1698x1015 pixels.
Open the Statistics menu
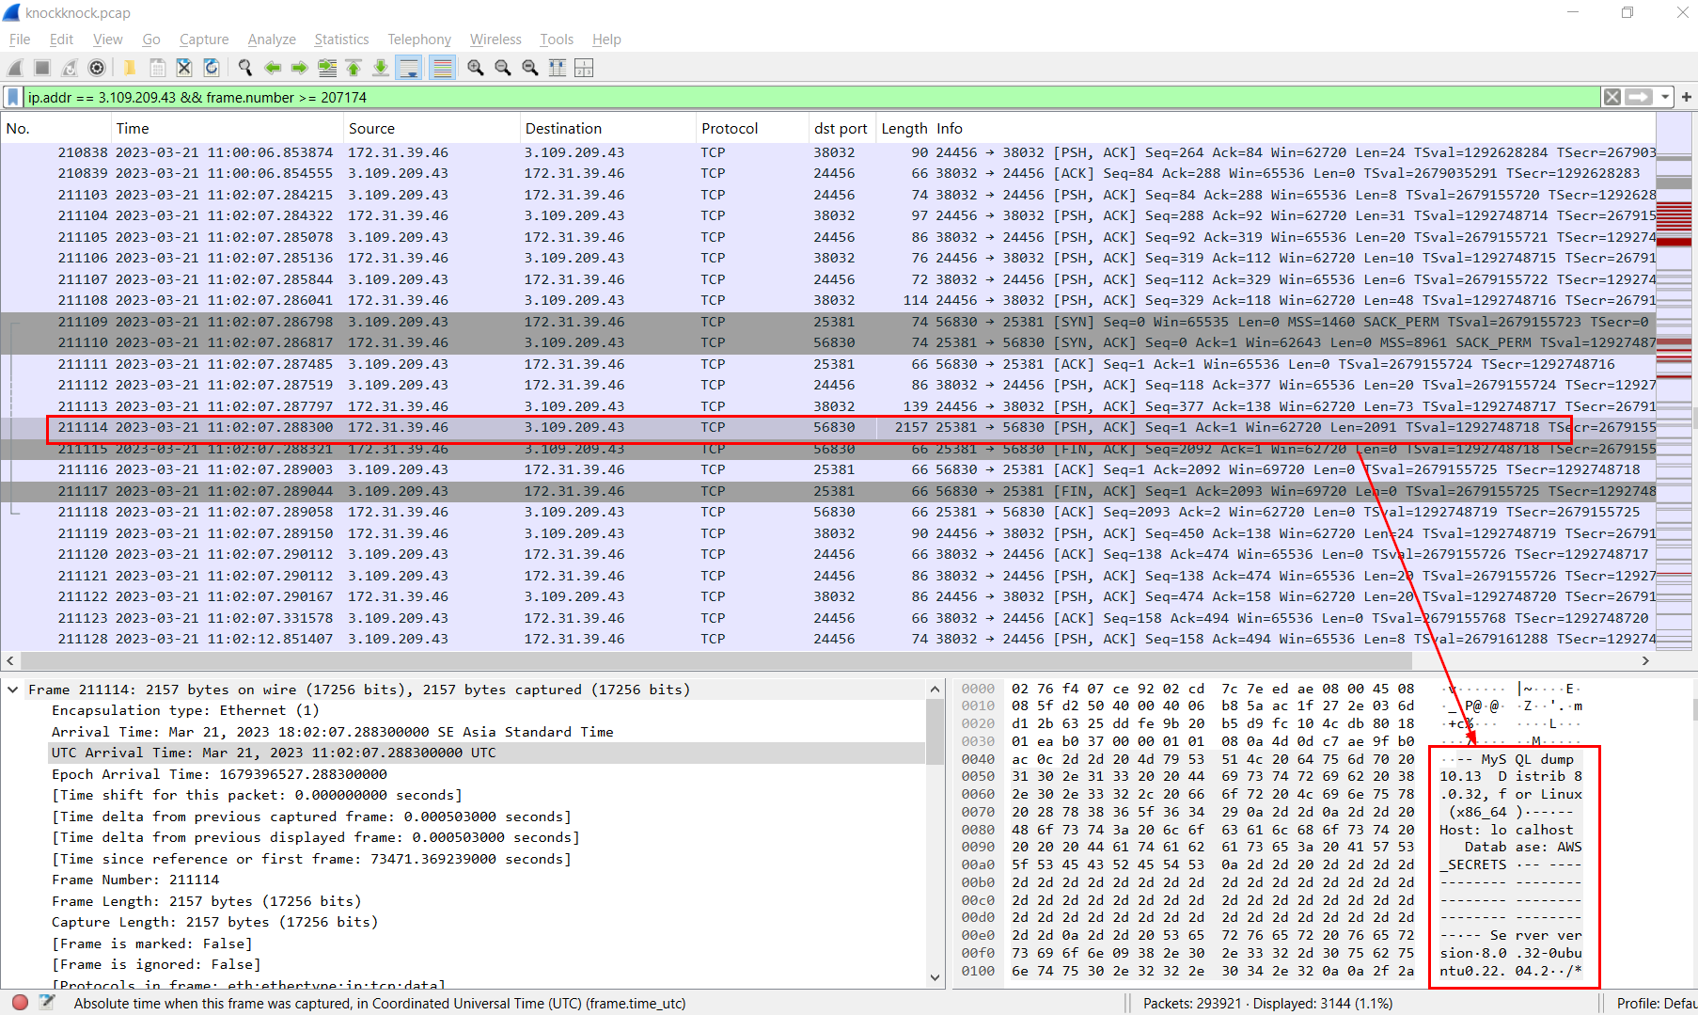tap(341, 40)
